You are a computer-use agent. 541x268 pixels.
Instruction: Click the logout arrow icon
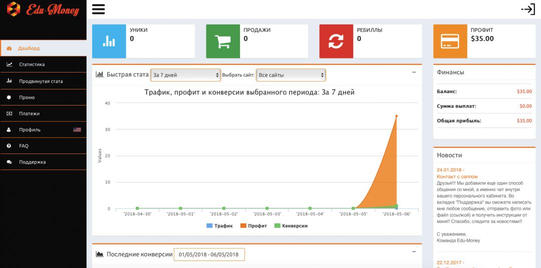(528, 9)
